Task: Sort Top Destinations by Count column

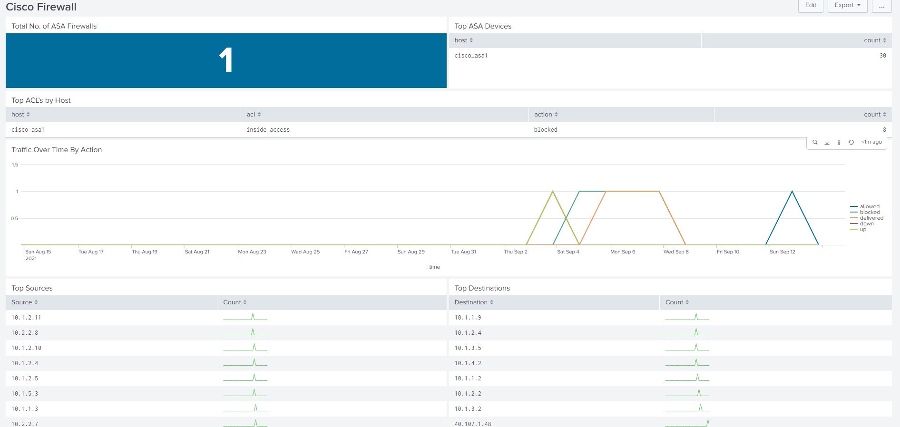Action: [x=677, y=302]
